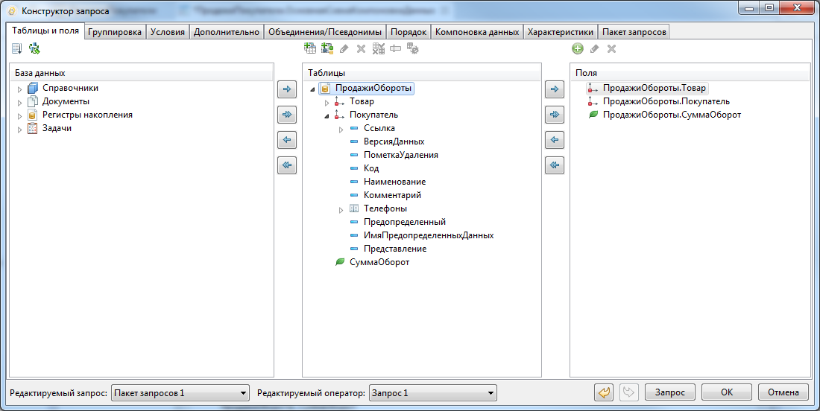Select ПродажиОбороты.Покупатель in the Поля list
This screenshot has height=411, width=820.
coord(666,101)
